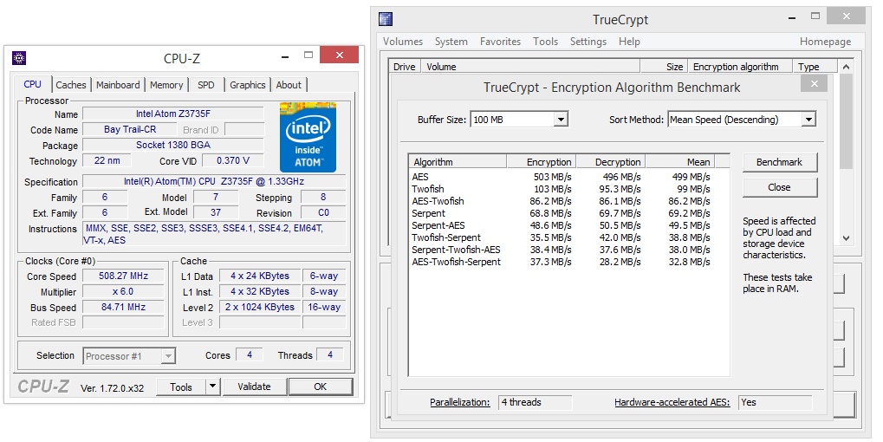This screenshot has width=883, height=442.
Task: Click the volume list scrollbar down arrow
Action: point(846,238)
